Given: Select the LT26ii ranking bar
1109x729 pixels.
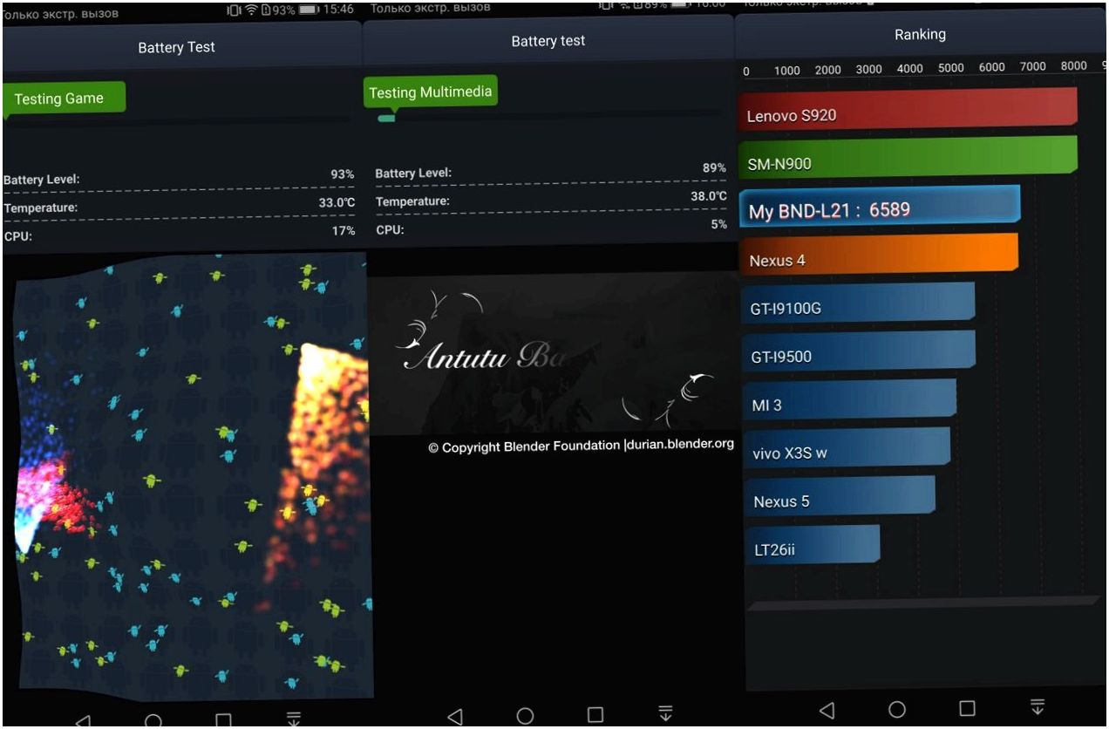Looking at the screenshot, I should click(813, 546).
